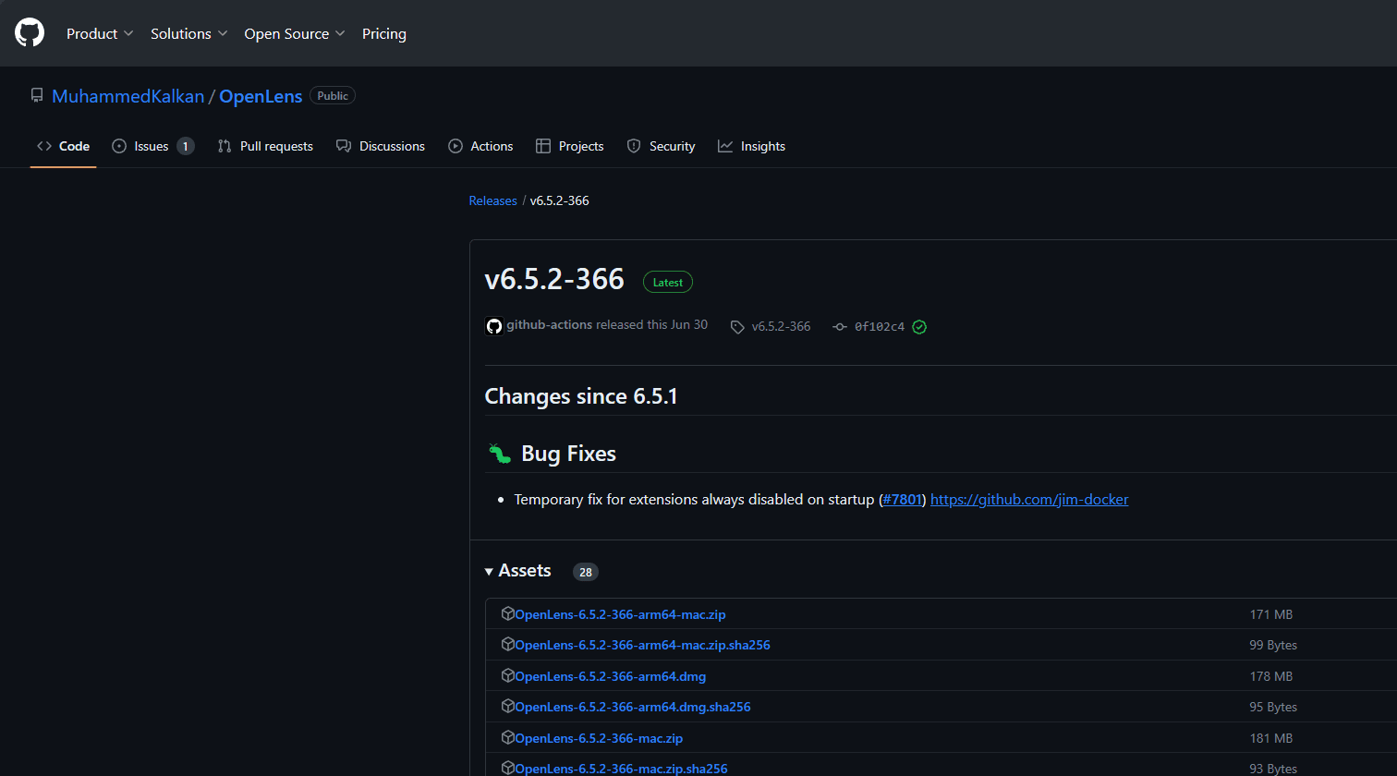Click the Releases breadcrumb link

pos(492,200)
